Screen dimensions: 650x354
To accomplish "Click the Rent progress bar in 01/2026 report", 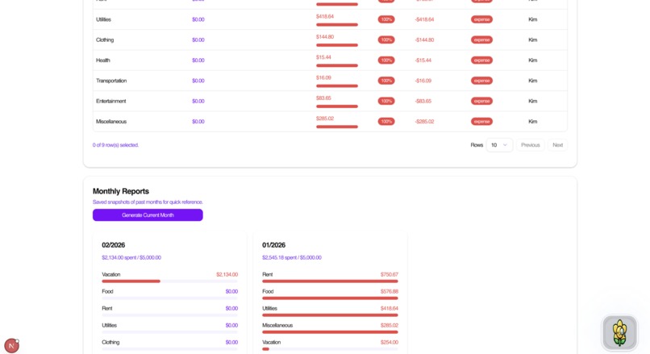I will pyautogui.click(x=330, y=281).
